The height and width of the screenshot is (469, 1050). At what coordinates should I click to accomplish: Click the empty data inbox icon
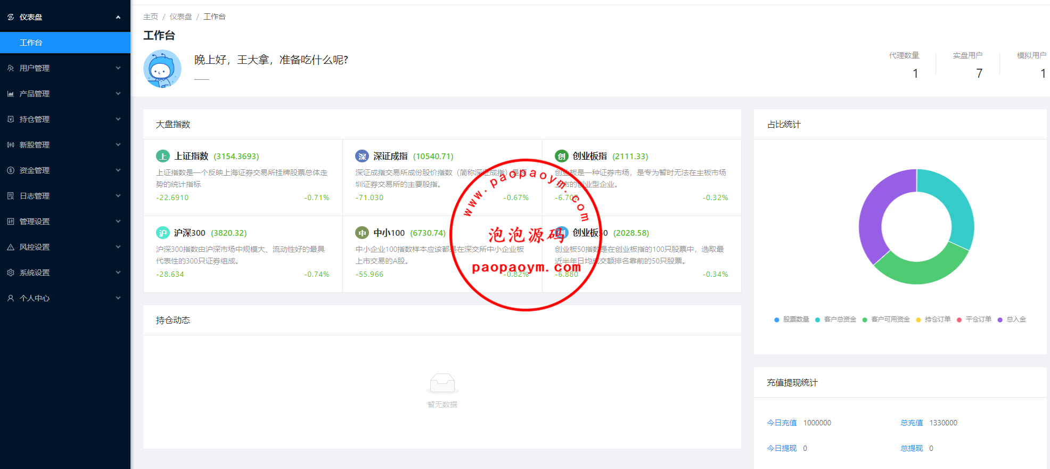442,383
